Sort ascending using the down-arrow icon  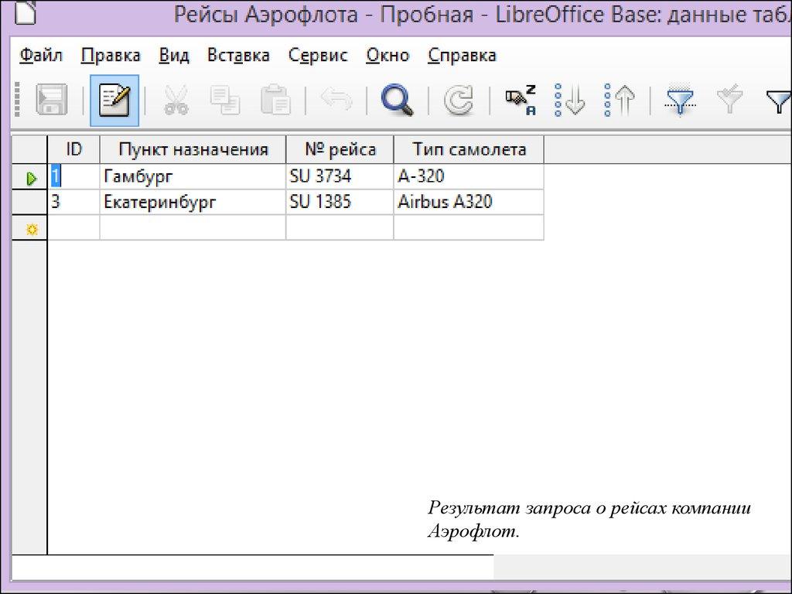(571, 101)
